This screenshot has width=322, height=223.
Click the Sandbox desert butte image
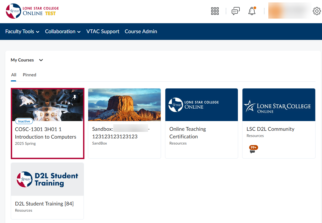124,105
